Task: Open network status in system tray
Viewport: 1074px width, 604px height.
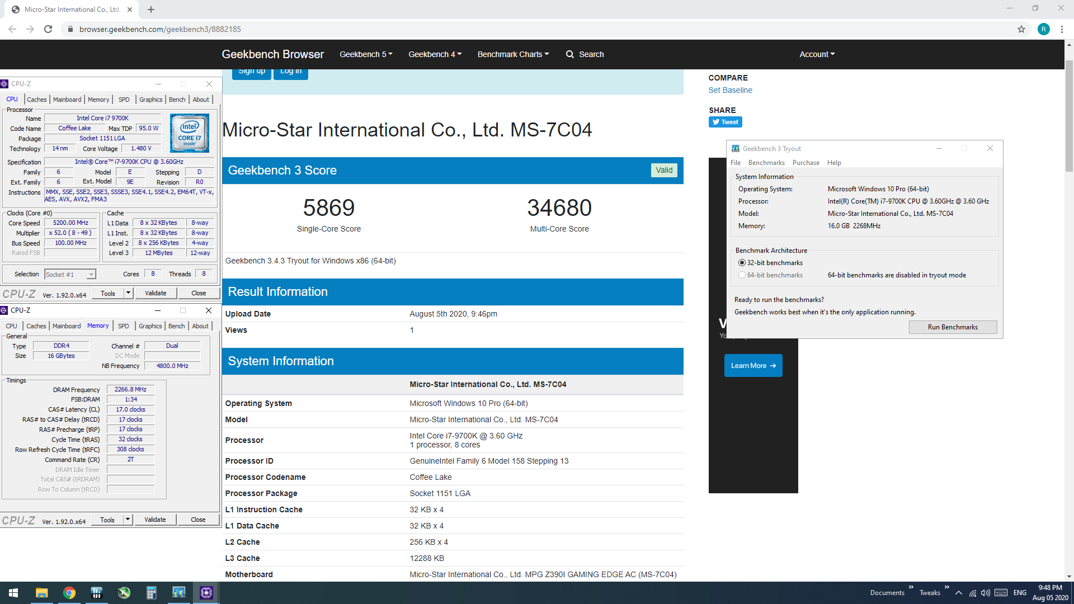Action: tap(973, 593)
